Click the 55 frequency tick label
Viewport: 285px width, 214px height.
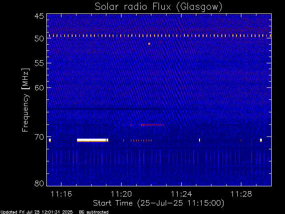coord(39,63)
